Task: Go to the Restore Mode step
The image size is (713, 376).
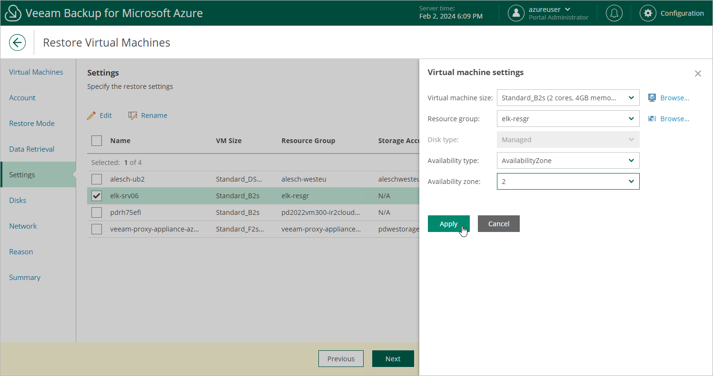Action: point(32,124)
